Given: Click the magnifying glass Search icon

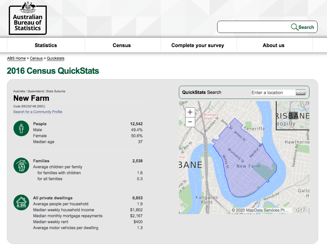Looking at the screenshot, I should [294, 27].
